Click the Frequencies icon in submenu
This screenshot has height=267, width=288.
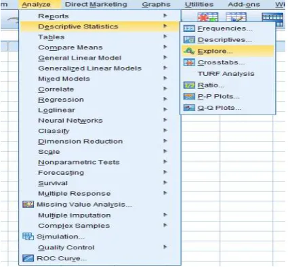[x=189, y=28]
